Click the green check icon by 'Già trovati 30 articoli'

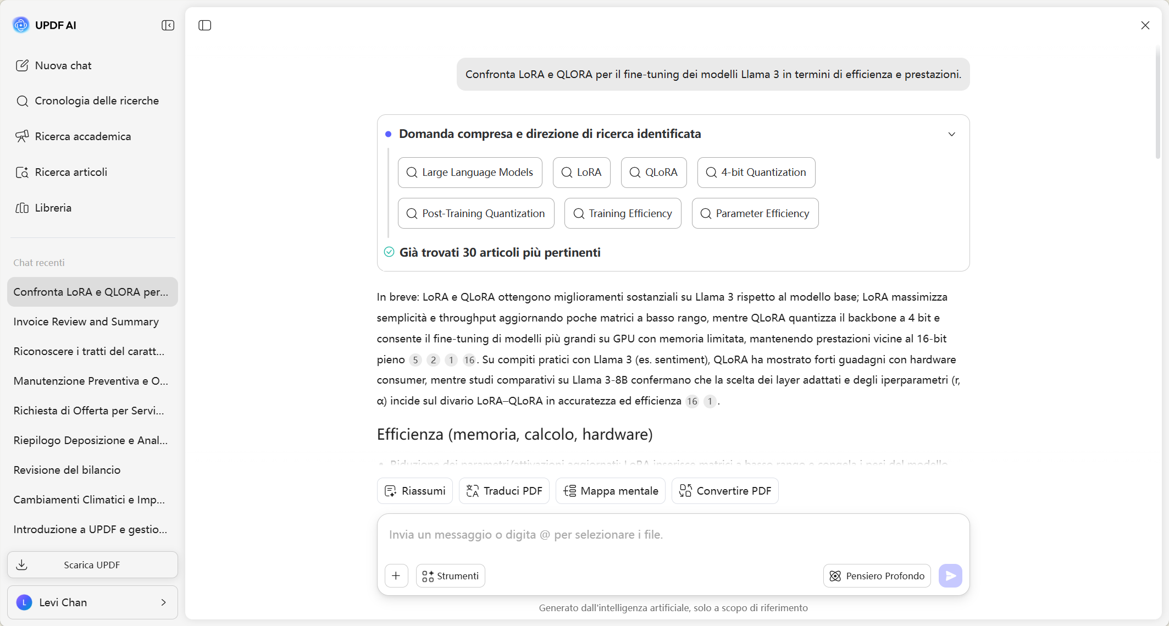[x=389, y=252]
